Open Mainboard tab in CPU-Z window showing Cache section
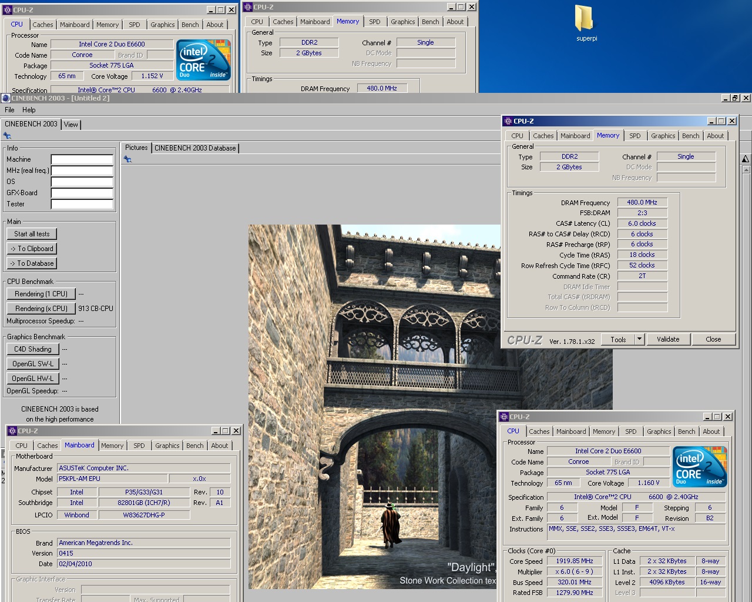Image resolution: width=752 pixels, height=602 pixels. point(571,432)
